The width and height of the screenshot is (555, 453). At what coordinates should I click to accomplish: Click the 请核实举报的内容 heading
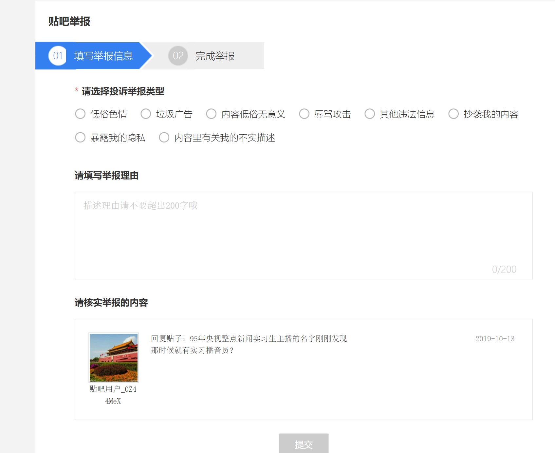point(112,303)
